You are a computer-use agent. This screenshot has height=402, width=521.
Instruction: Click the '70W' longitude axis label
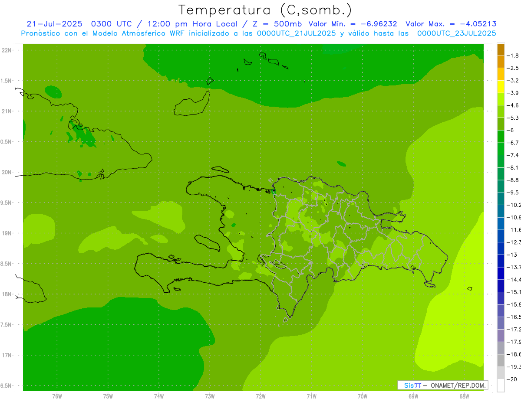coord(363,396)
